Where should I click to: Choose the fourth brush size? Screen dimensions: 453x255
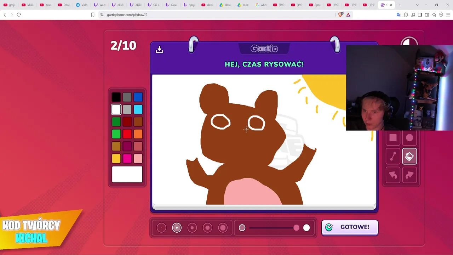(x=207, y=228)
